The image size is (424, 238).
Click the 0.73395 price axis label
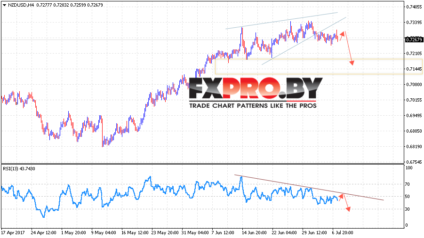(414, 23)
